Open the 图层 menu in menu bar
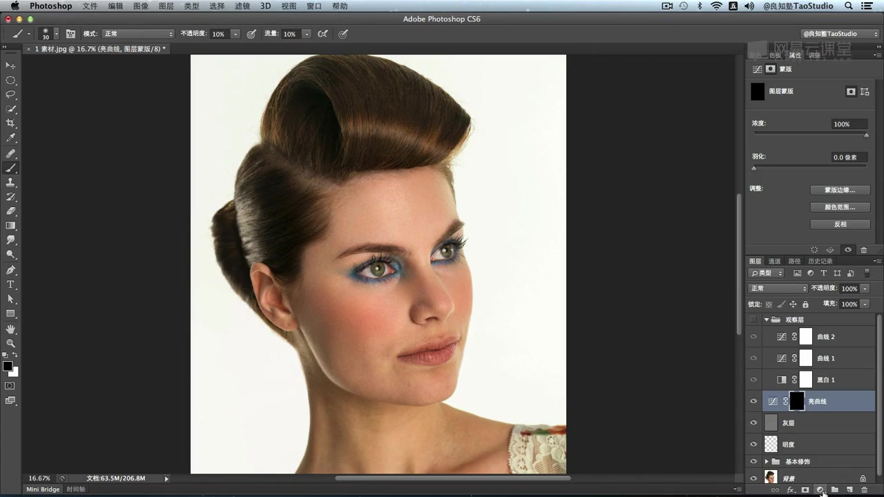 166,6
